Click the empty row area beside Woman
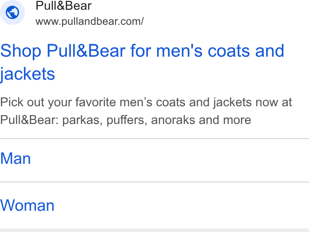Screen dimensions: 309x232 [x=181, y=205]
